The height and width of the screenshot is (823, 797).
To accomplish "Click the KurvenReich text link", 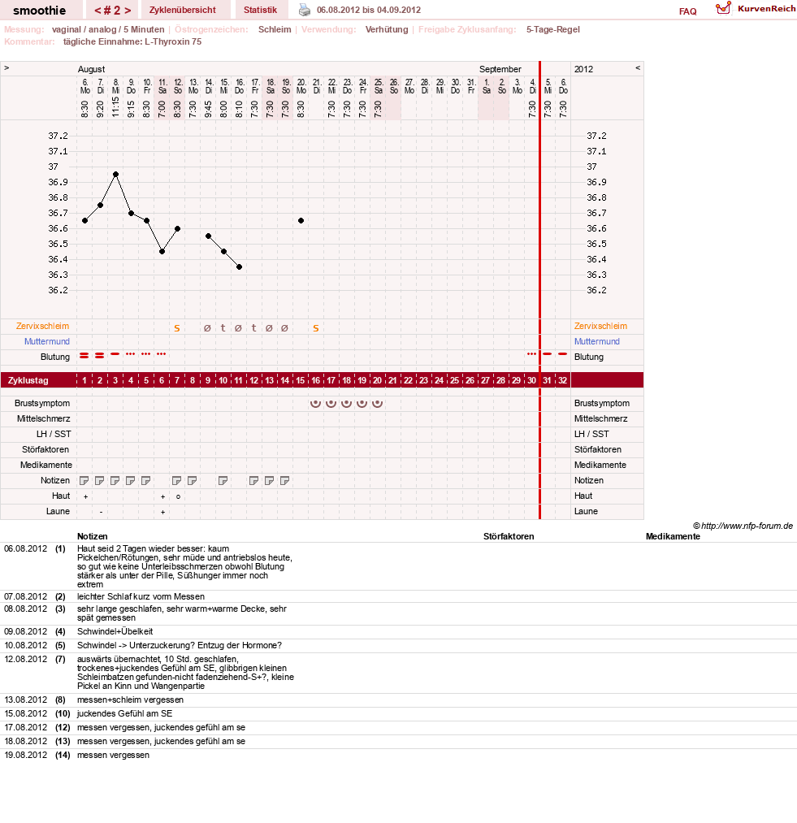I will 767,8.
